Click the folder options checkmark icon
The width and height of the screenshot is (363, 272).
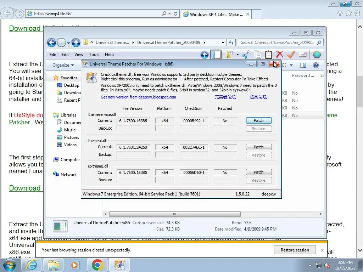click(x=229, y=55)
